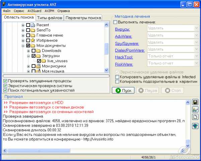Viewport: 201px width, 161px height.
Task: Toggle Проверять запущенные процессы checkbox
Action: [x=5, y=81]
